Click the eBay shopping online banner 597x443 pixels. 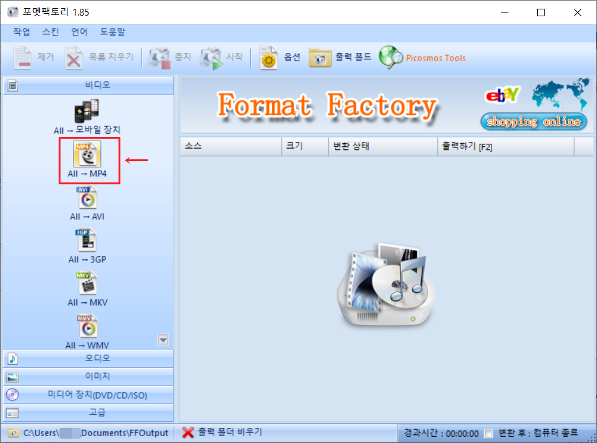tap(534, 104)
